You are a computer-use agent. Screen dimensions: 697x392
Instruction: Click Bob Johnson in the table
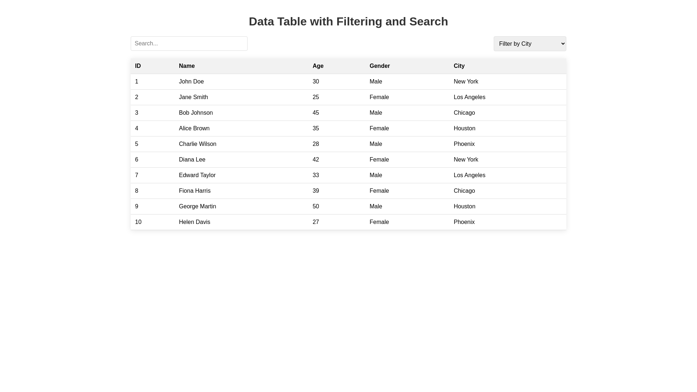coord(196,113)
